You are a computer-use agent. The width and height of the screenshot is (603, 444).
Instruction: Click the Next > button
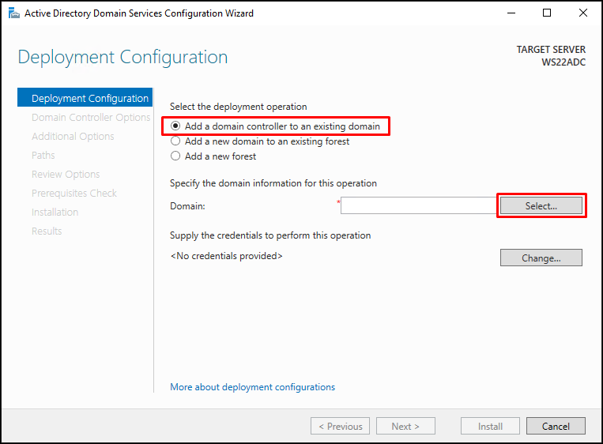(x=405, y=427)
